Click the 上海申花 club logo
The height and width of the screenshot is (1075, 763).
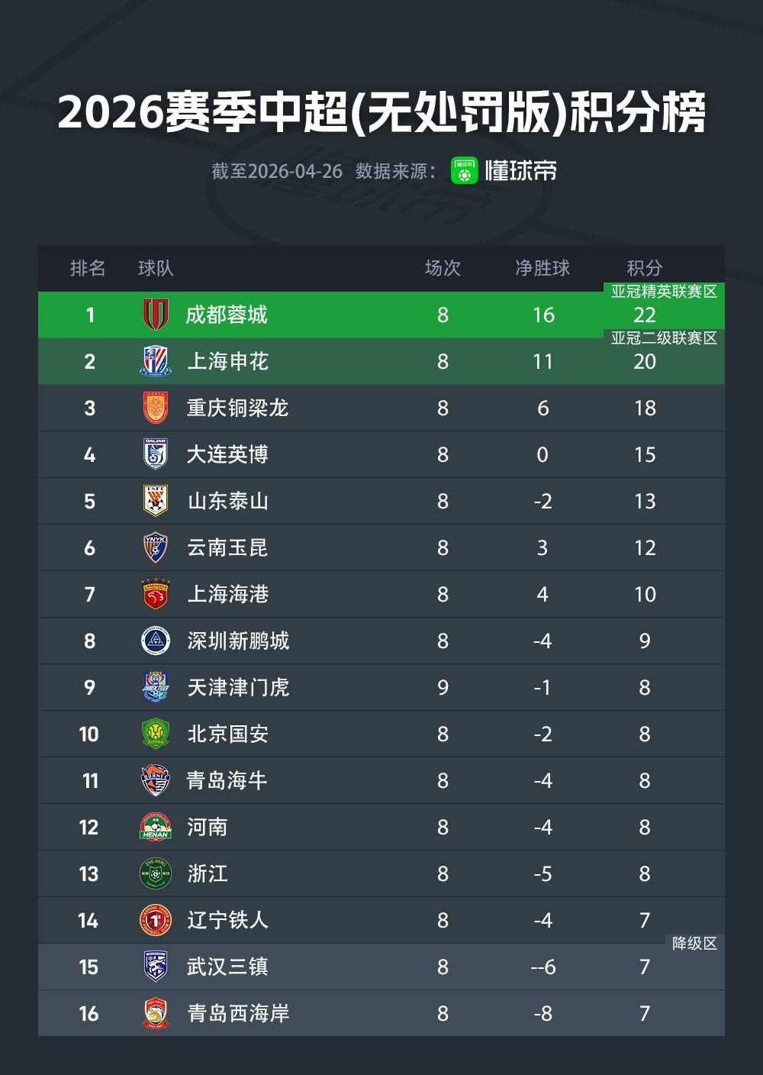tap(156, 361)
